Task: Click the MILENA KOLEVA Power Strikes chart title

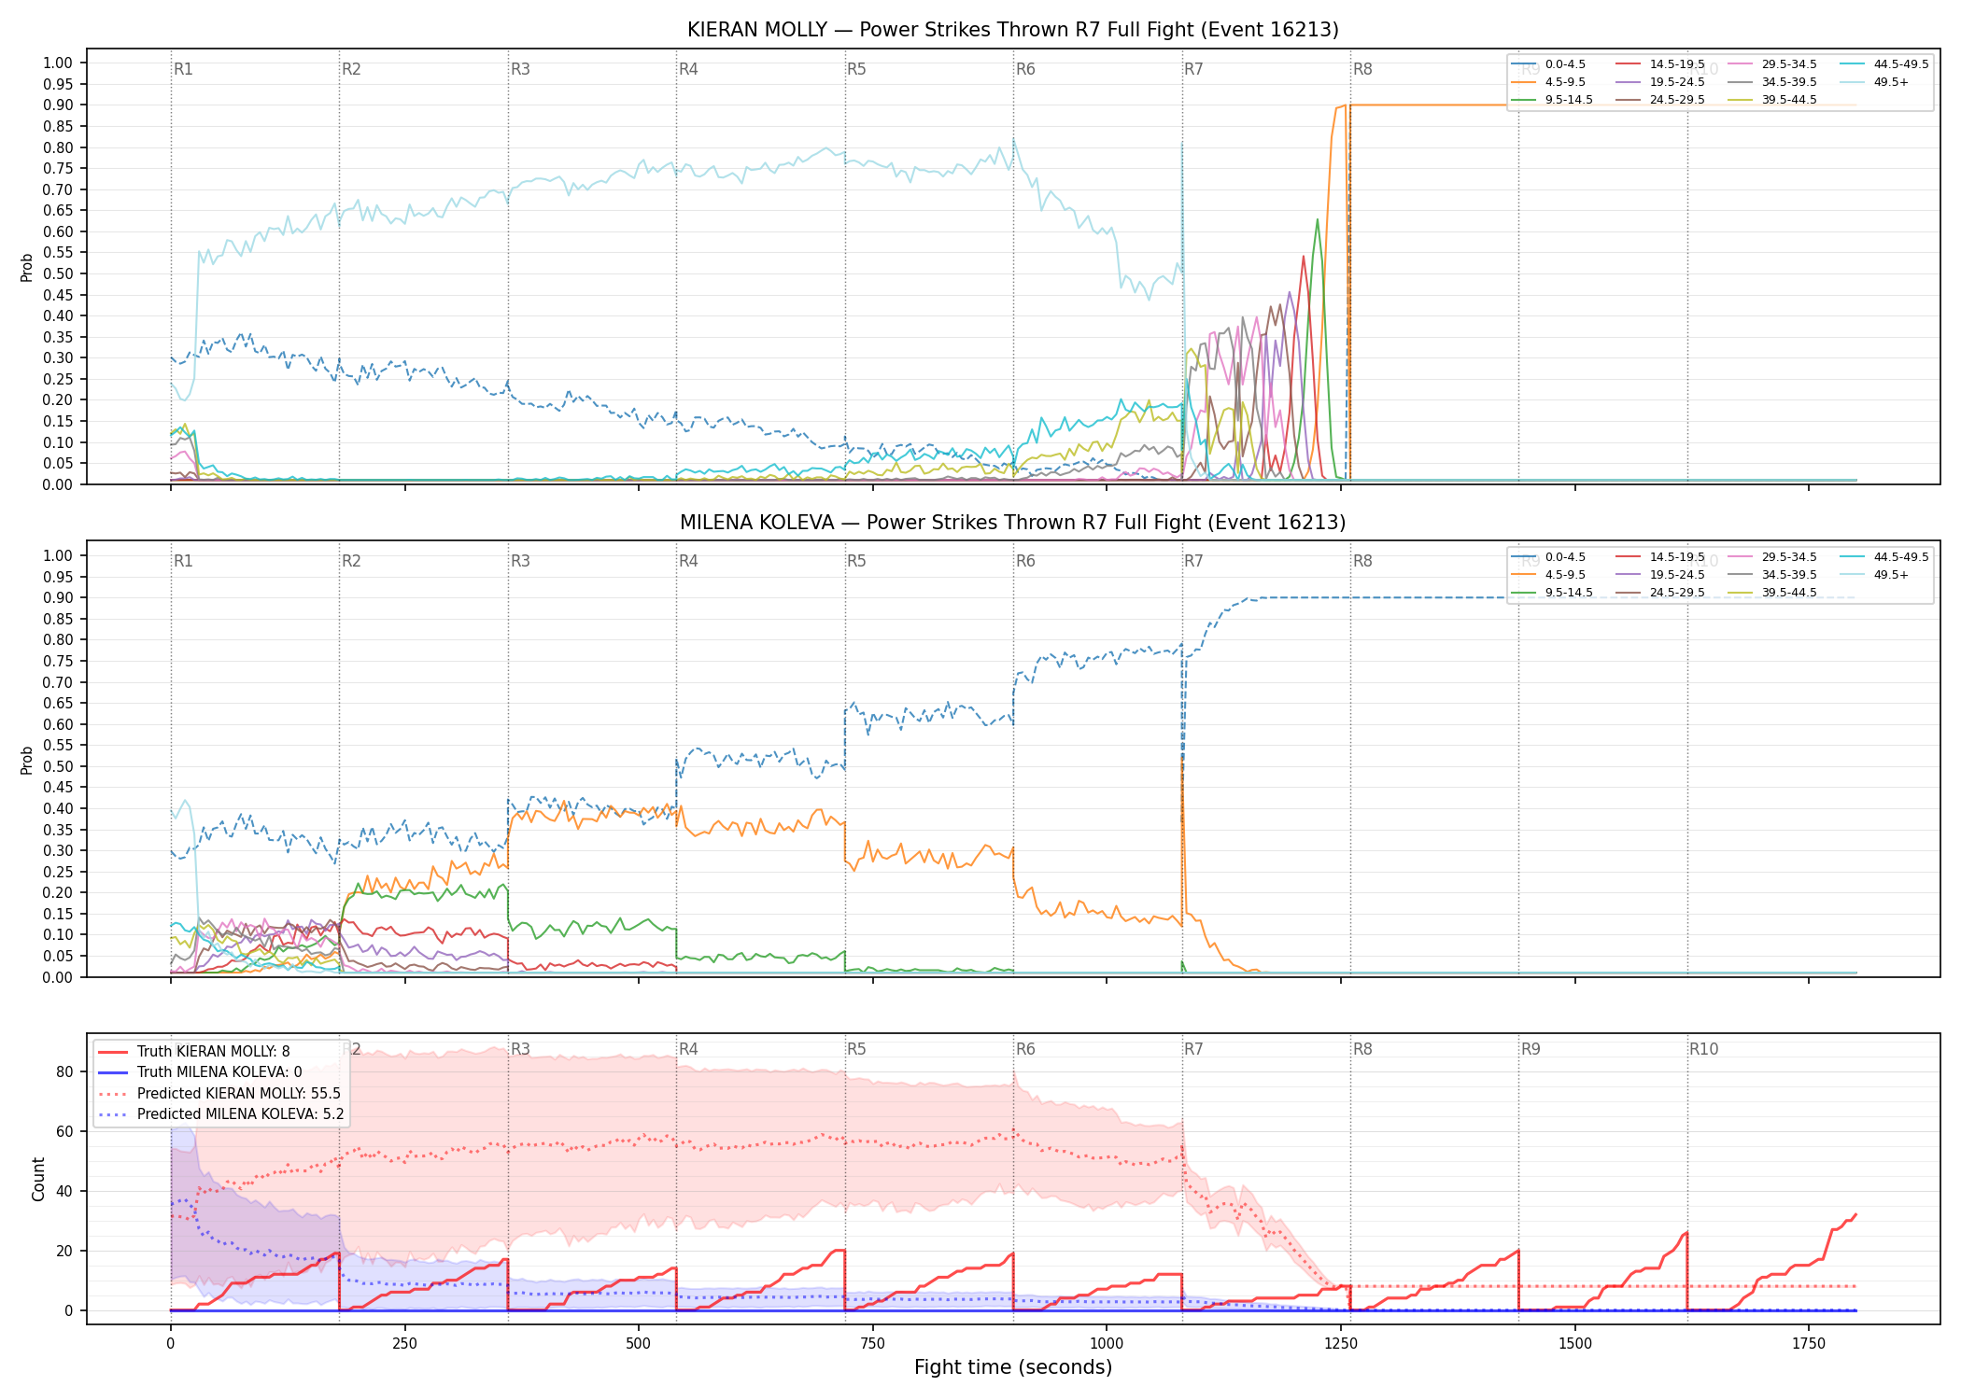Action: (x=1013, y=523)
